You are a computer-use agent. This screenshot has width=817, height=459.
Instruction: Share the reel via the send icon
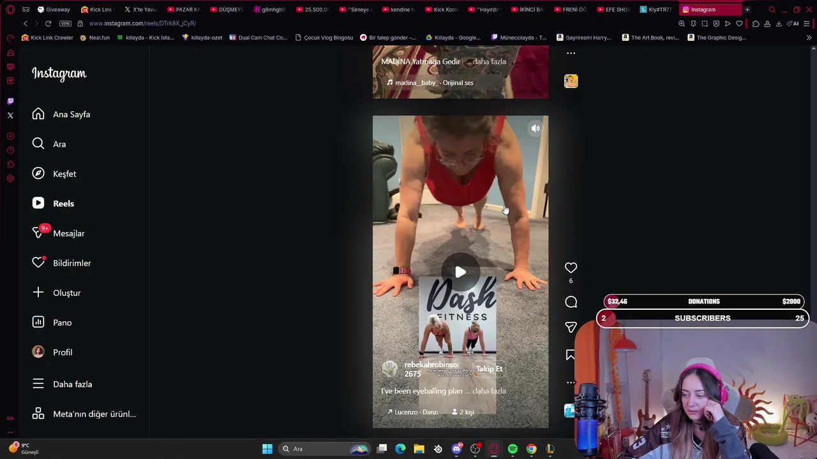click(571, 327)
